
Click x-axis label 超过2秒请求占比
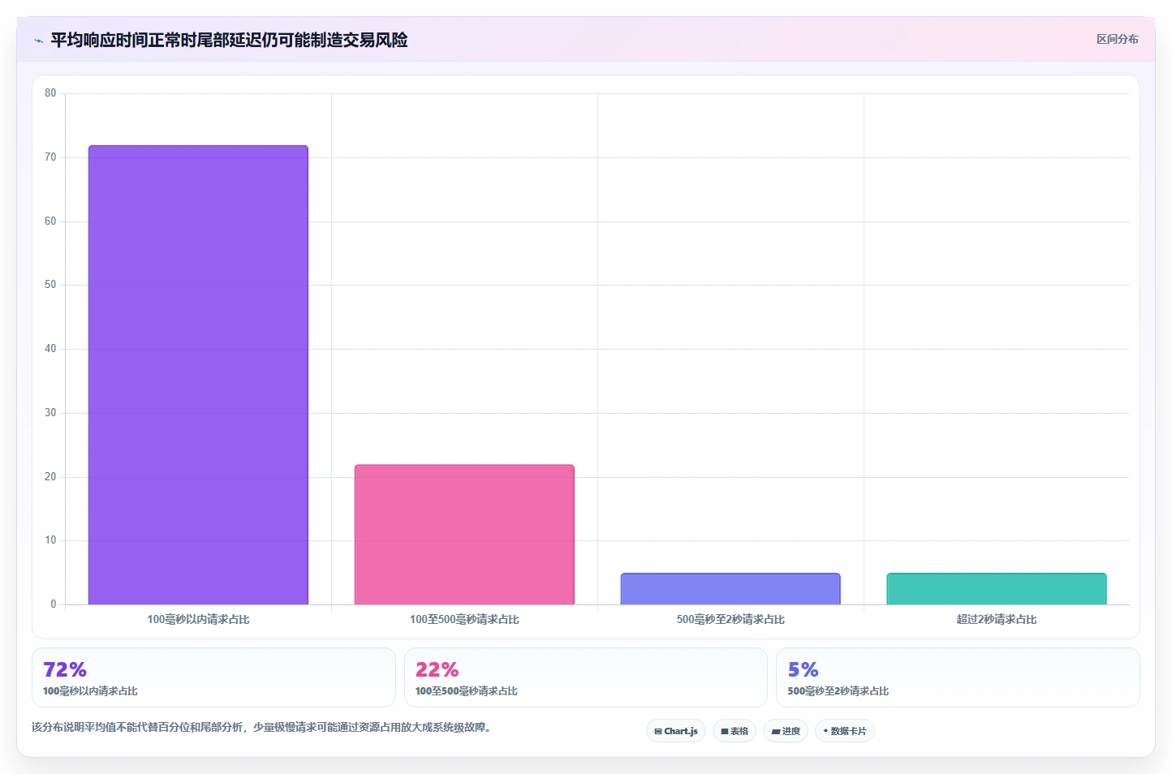pyautogui.click(x=997, y=620)
